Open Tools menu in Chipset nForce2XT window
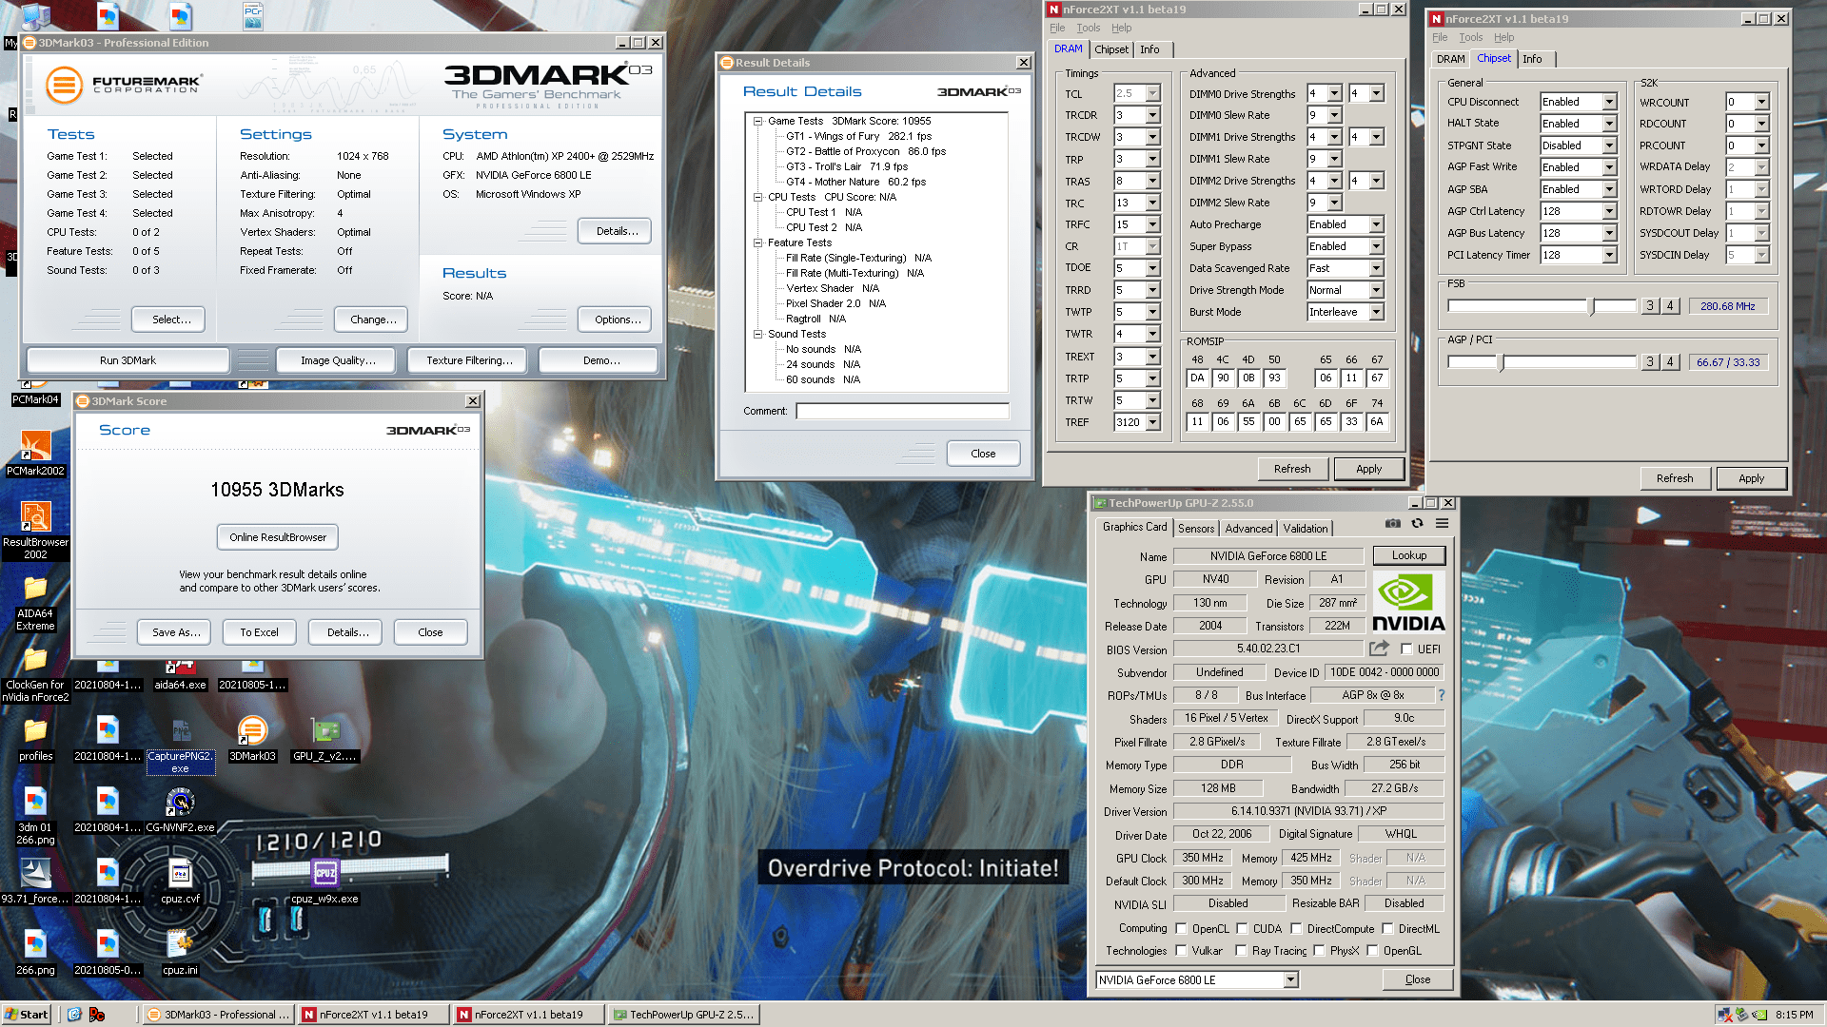 pos(1470,38)
